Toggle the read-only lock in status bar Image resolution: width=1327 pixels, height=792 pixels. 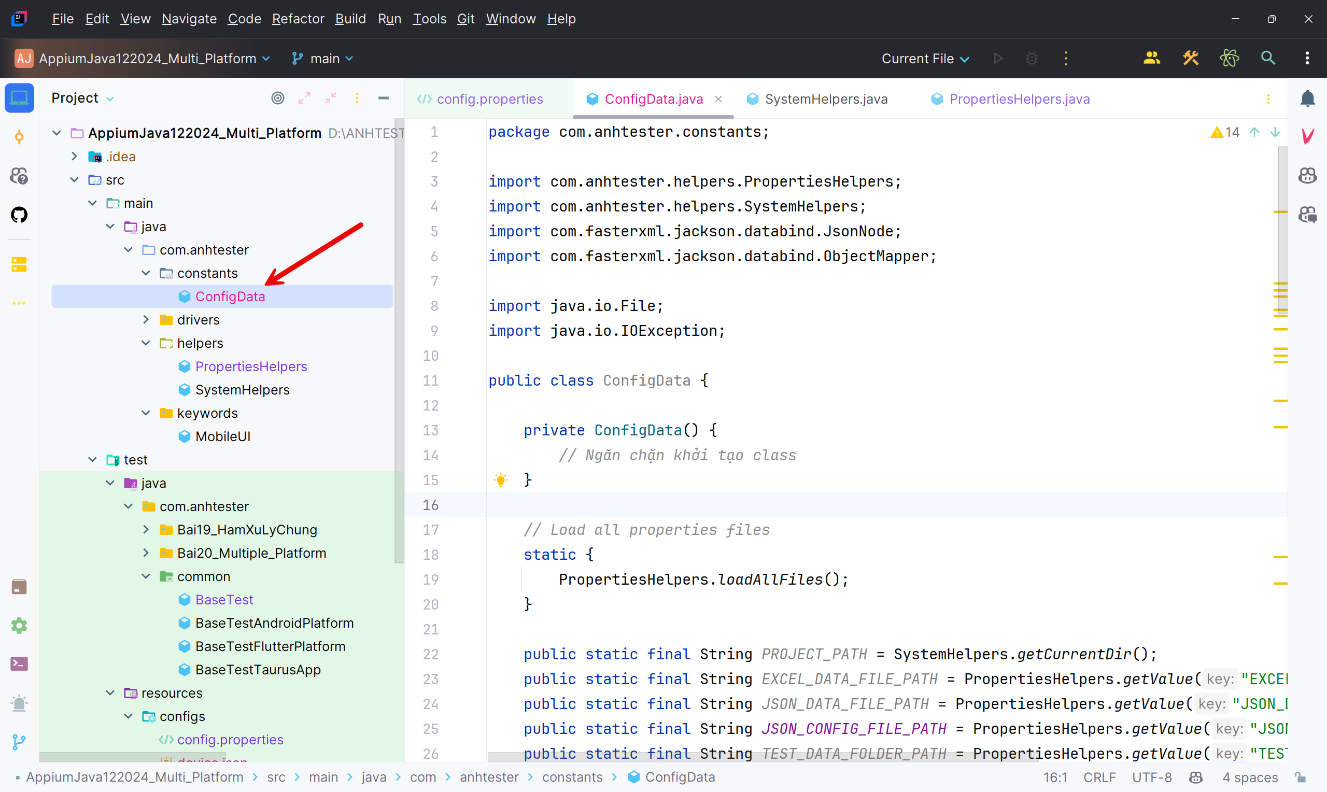1301,777
